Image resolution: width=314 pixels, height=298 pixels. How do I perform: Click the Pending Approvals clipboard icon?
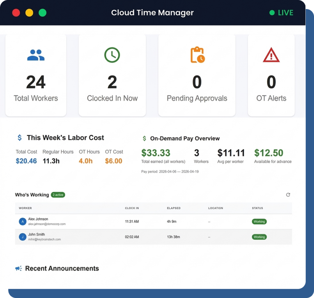197,55
